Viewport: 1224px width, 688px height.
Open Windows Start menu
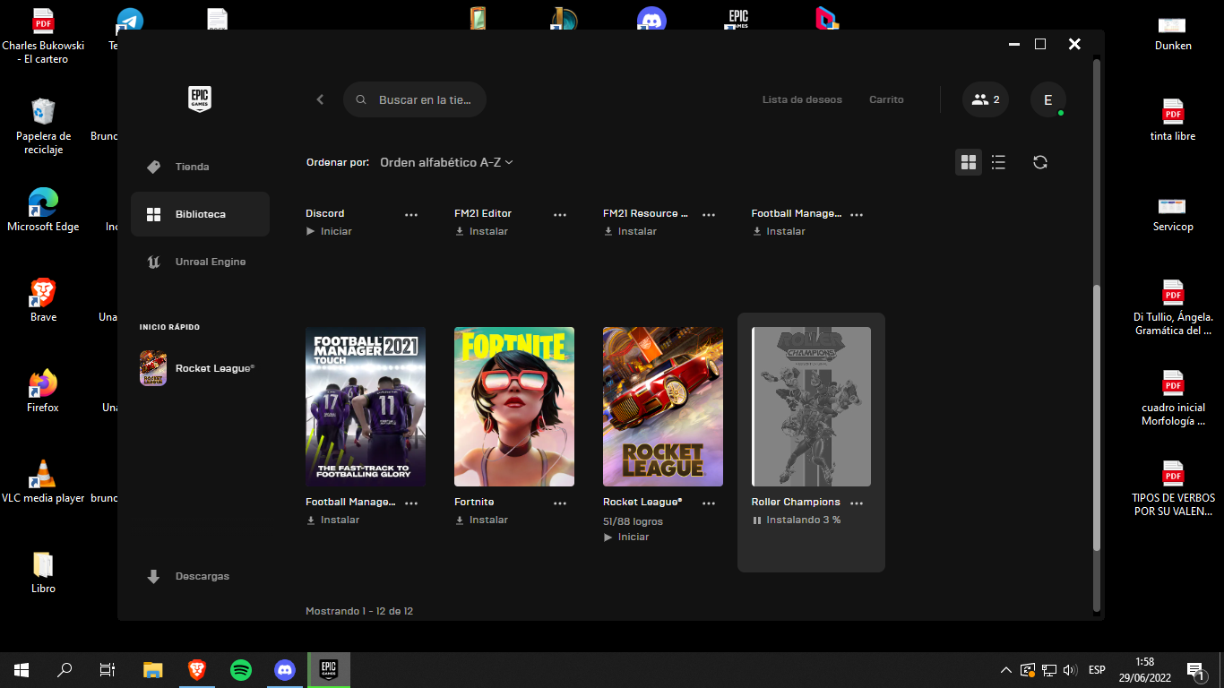[x=22, y=669]
